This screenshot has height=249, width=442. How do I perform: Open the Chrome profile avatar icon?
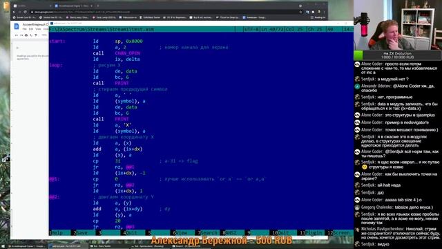pyautogui.click(x=319, y=12)
